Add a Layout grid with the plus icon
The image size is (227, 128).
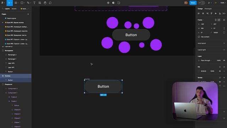click(224, 50)
